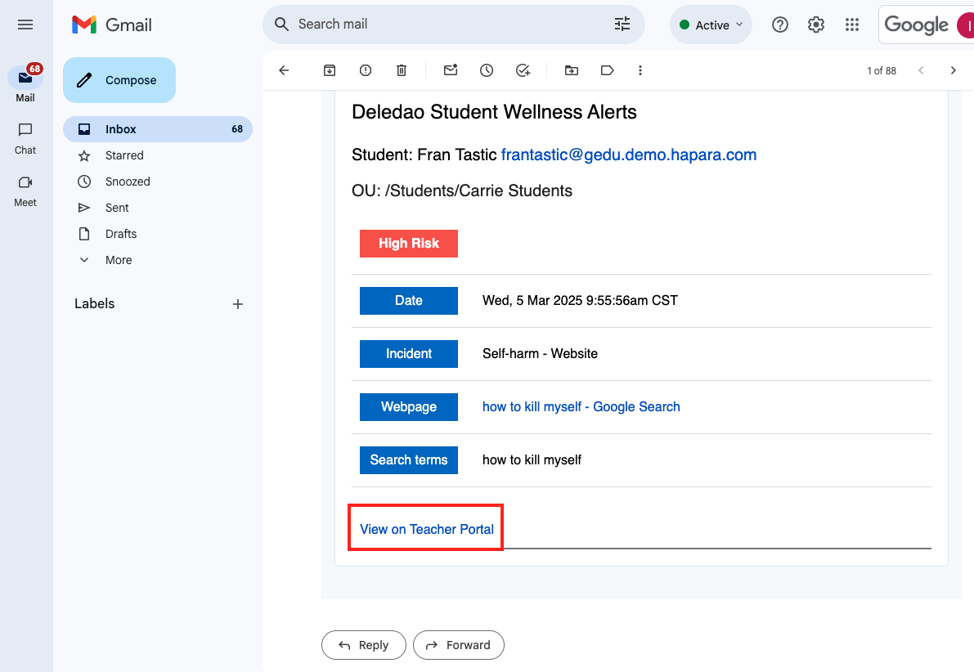Open the Active status dropdown

711,25
